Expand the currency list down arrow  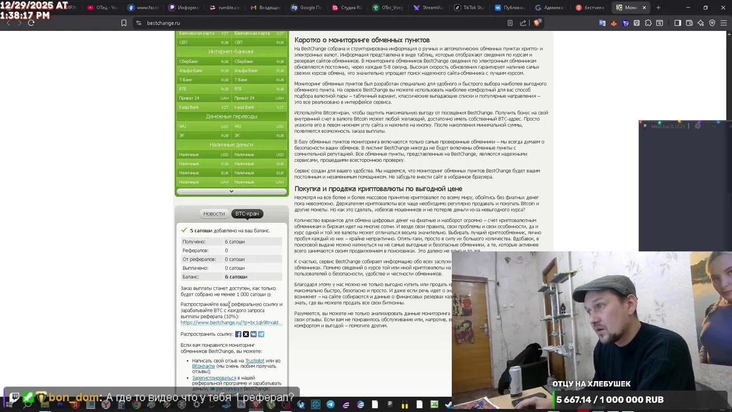[231, 191]
